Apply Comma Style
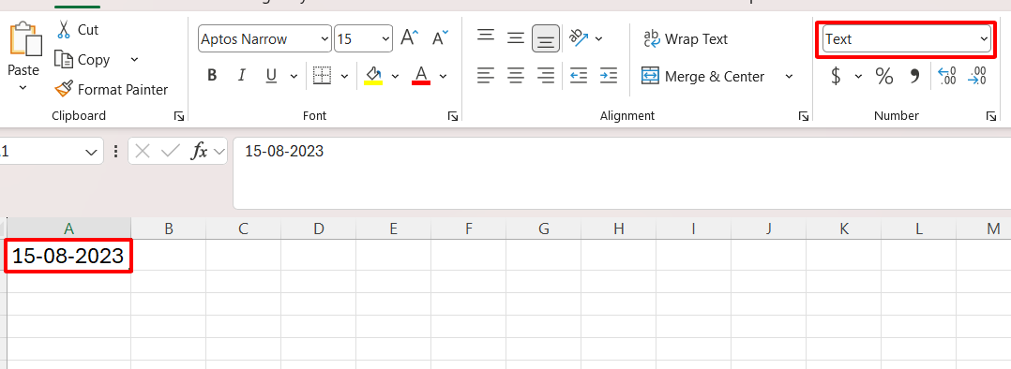This screenshot has width=1011, height=369. tap(914, 77)
